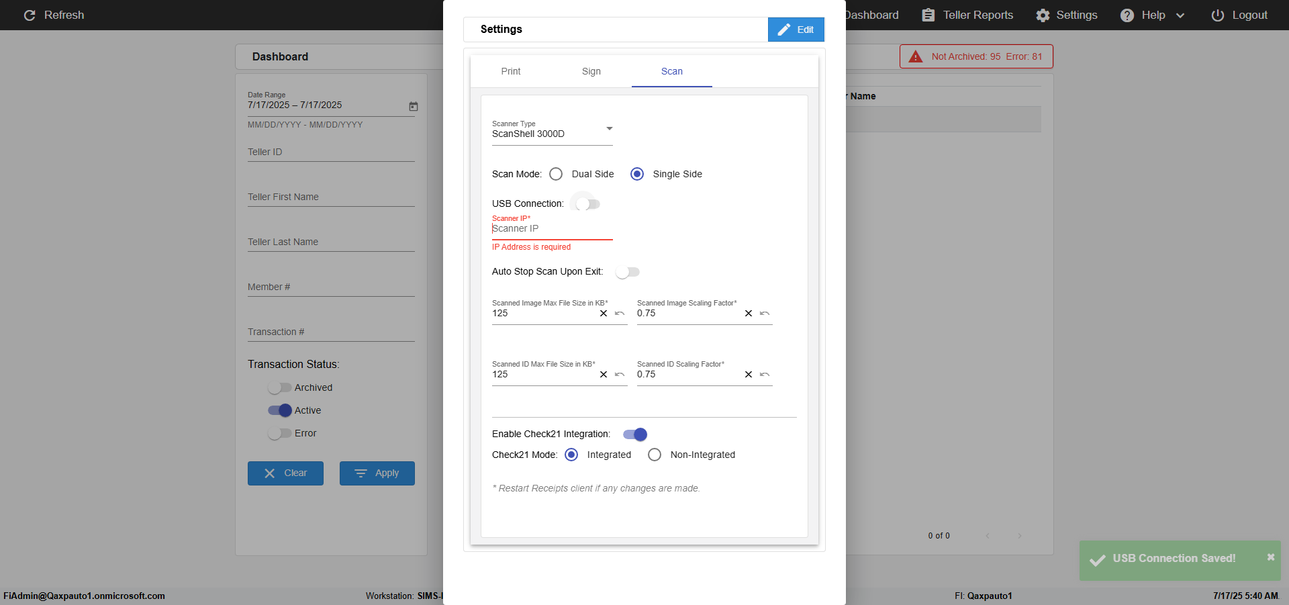
Task: Reset Scanned ID Max File Size value
Action: click(620, 375)
